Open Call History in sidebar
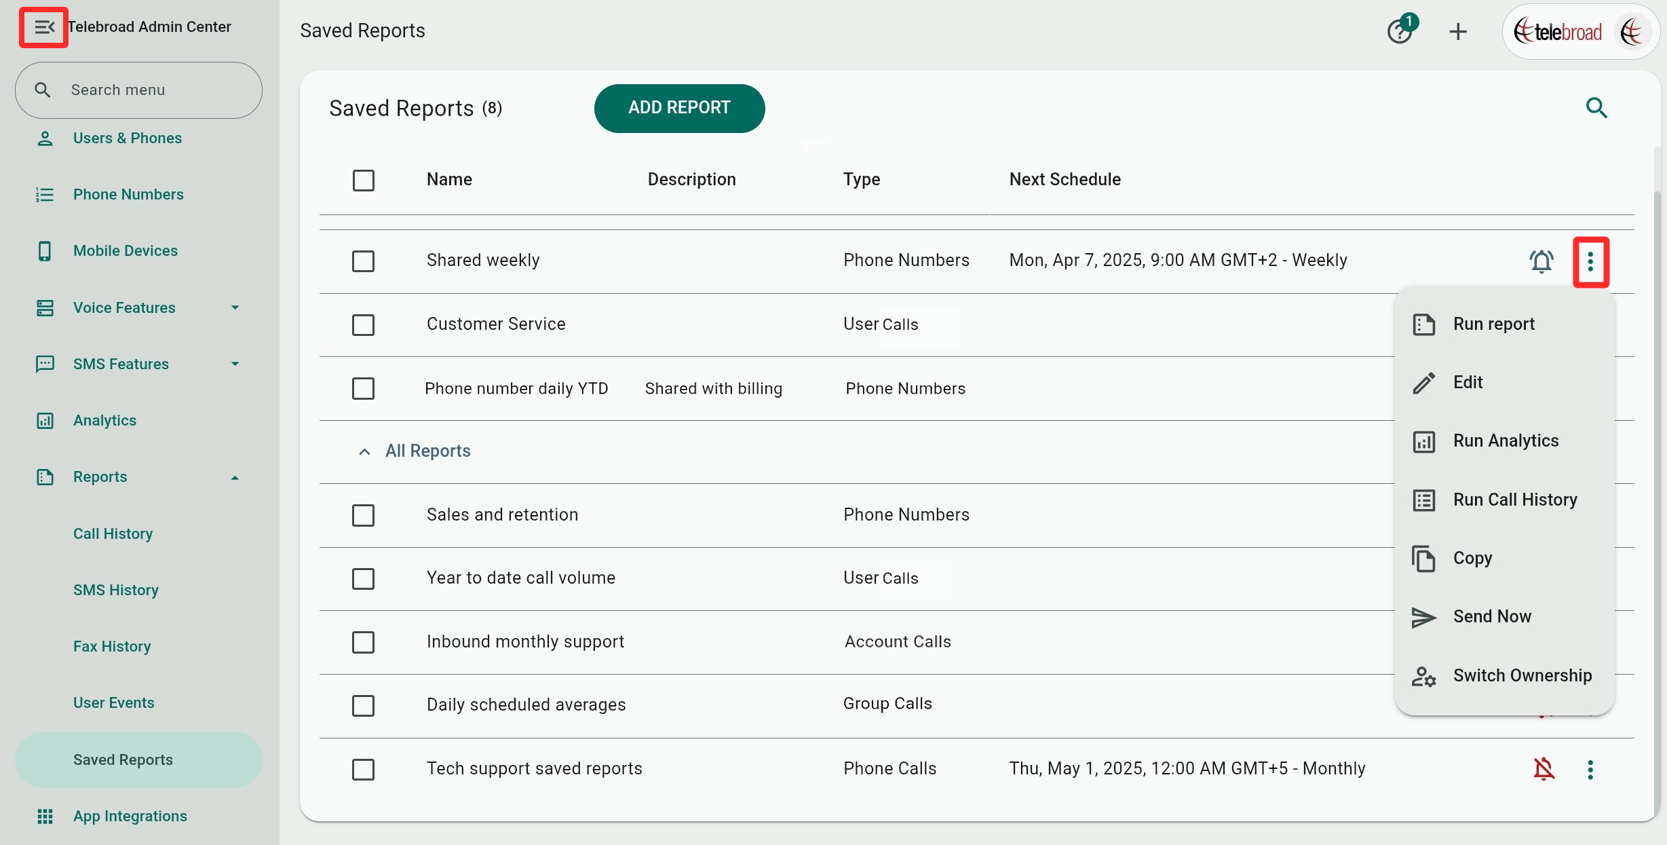 coord(113,533)
